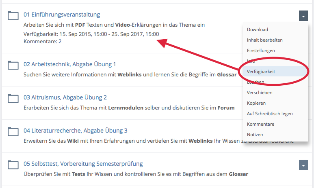Click folder icon beside 04 Literaturrecherche
Screen dimensions: 314x188
point(13,131)
